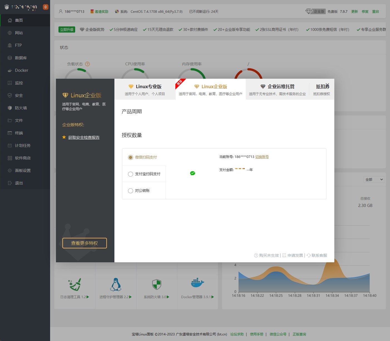Viewport: 390px width, 341px height.
Task: Click the 使用手册 footer link
Action: pyautogui.click(x=257, y=334)
